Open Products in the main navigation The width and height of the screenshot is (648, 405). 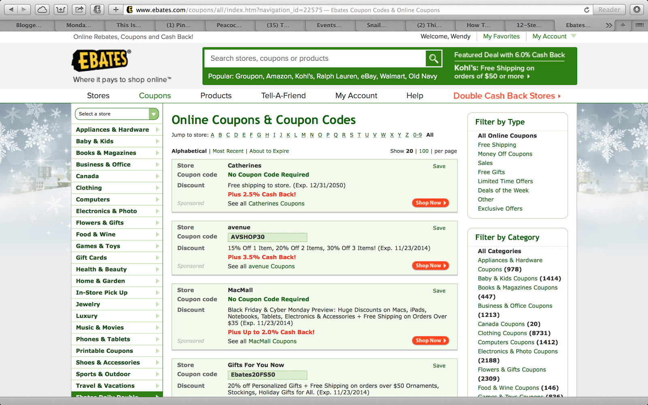click(216, 96)
